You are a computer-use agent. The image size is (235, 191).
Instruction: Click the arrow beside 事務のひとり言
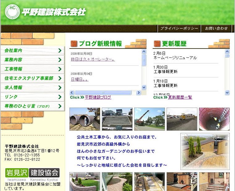(60, 106)
